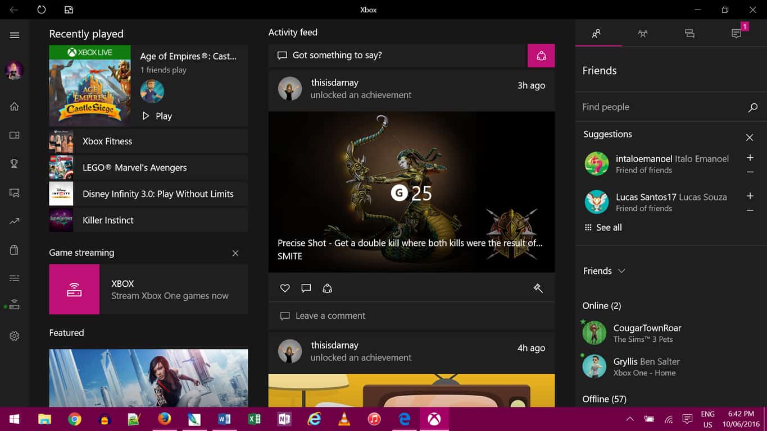The height and width of the screenshot is (431, 767).
Task: Close the Game streaming section
Action: coord(235,253)
